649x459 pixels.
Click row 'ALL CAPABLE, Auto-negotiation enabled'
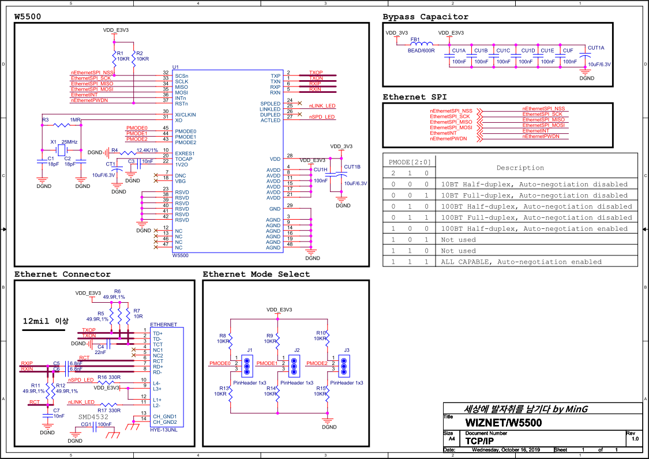click(x=510, y=262)
